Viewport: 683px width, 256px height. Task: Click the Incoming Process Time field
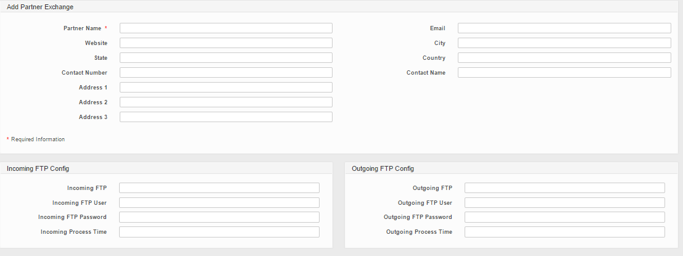click(219, 232)
